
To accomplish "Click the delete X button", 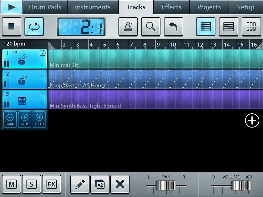I will click(x=120, y=184).
